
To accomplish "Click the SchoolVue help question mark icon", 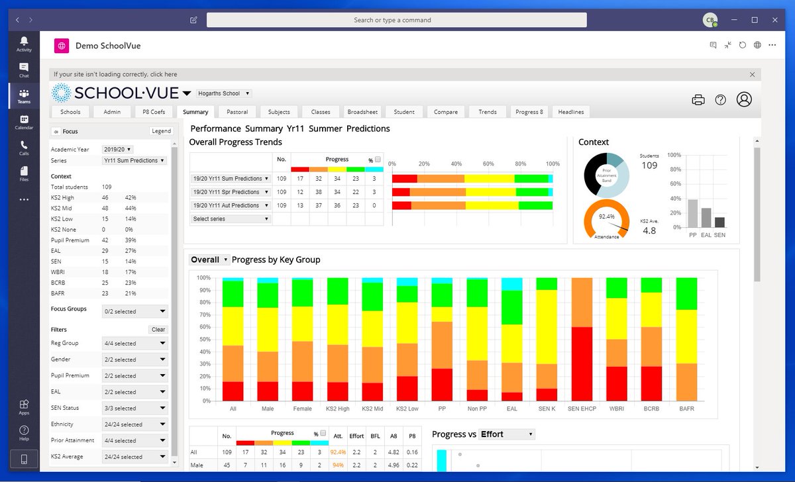I will coord(721,100).
